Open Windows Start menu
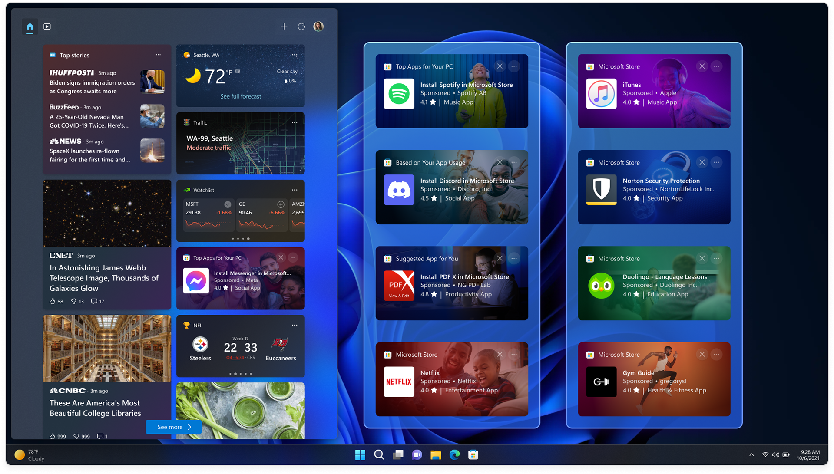834x474 pixels. pyautogui.click(x=360, y=454)
